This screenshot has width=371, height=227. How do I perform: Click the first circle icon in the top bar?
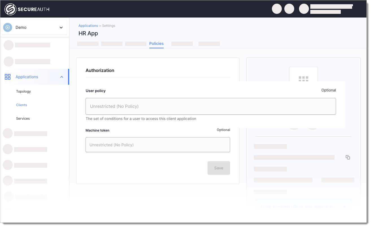(277, 9)
